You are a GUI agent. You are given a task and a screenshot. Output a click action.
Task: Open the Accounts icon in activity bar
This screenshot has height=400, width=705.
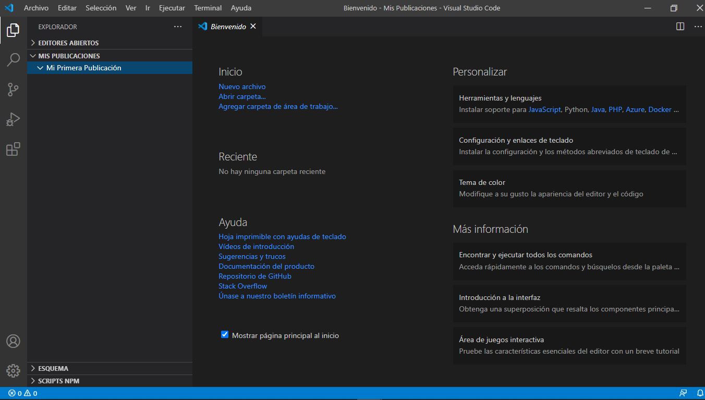pos(13,341)
